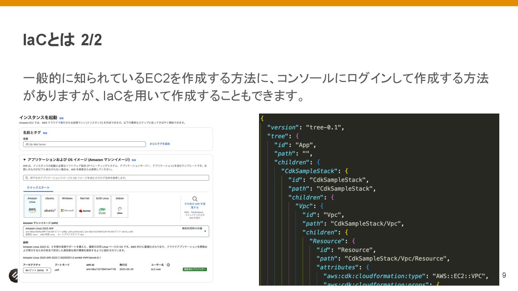This screenshot has height=291, width=518.
Task: Select the Ubuntu AMI tile
Action: pos(50,206)
